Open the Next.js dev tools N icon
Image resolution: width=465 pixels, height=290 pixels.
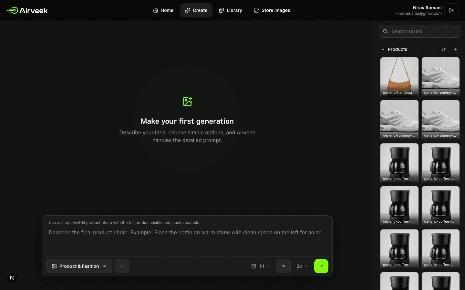pyautogui.click(x=12, y=278)
